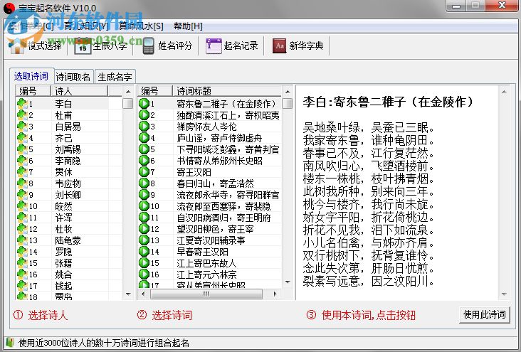Click the 诗人 column header

(79, 90)
